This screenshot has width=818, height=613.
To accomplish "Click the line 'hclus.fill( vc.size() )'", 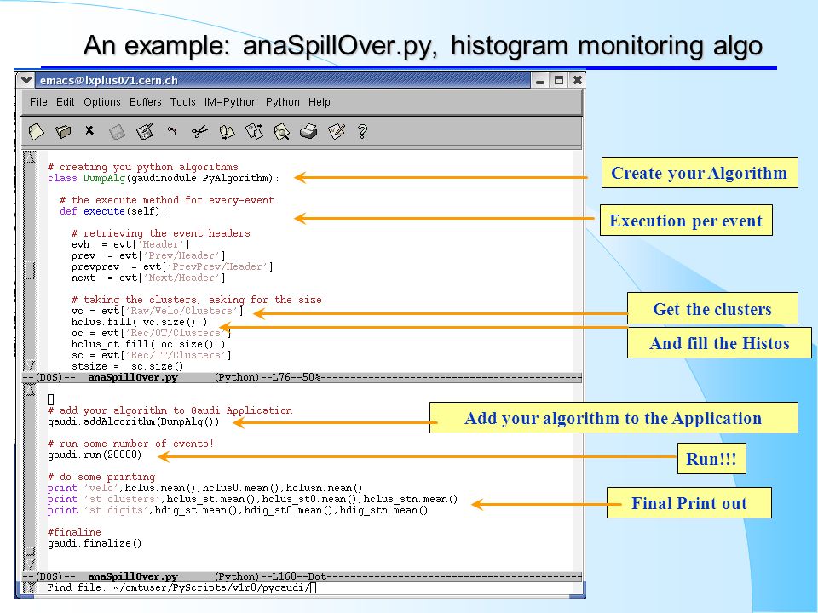I will point(139,322).
